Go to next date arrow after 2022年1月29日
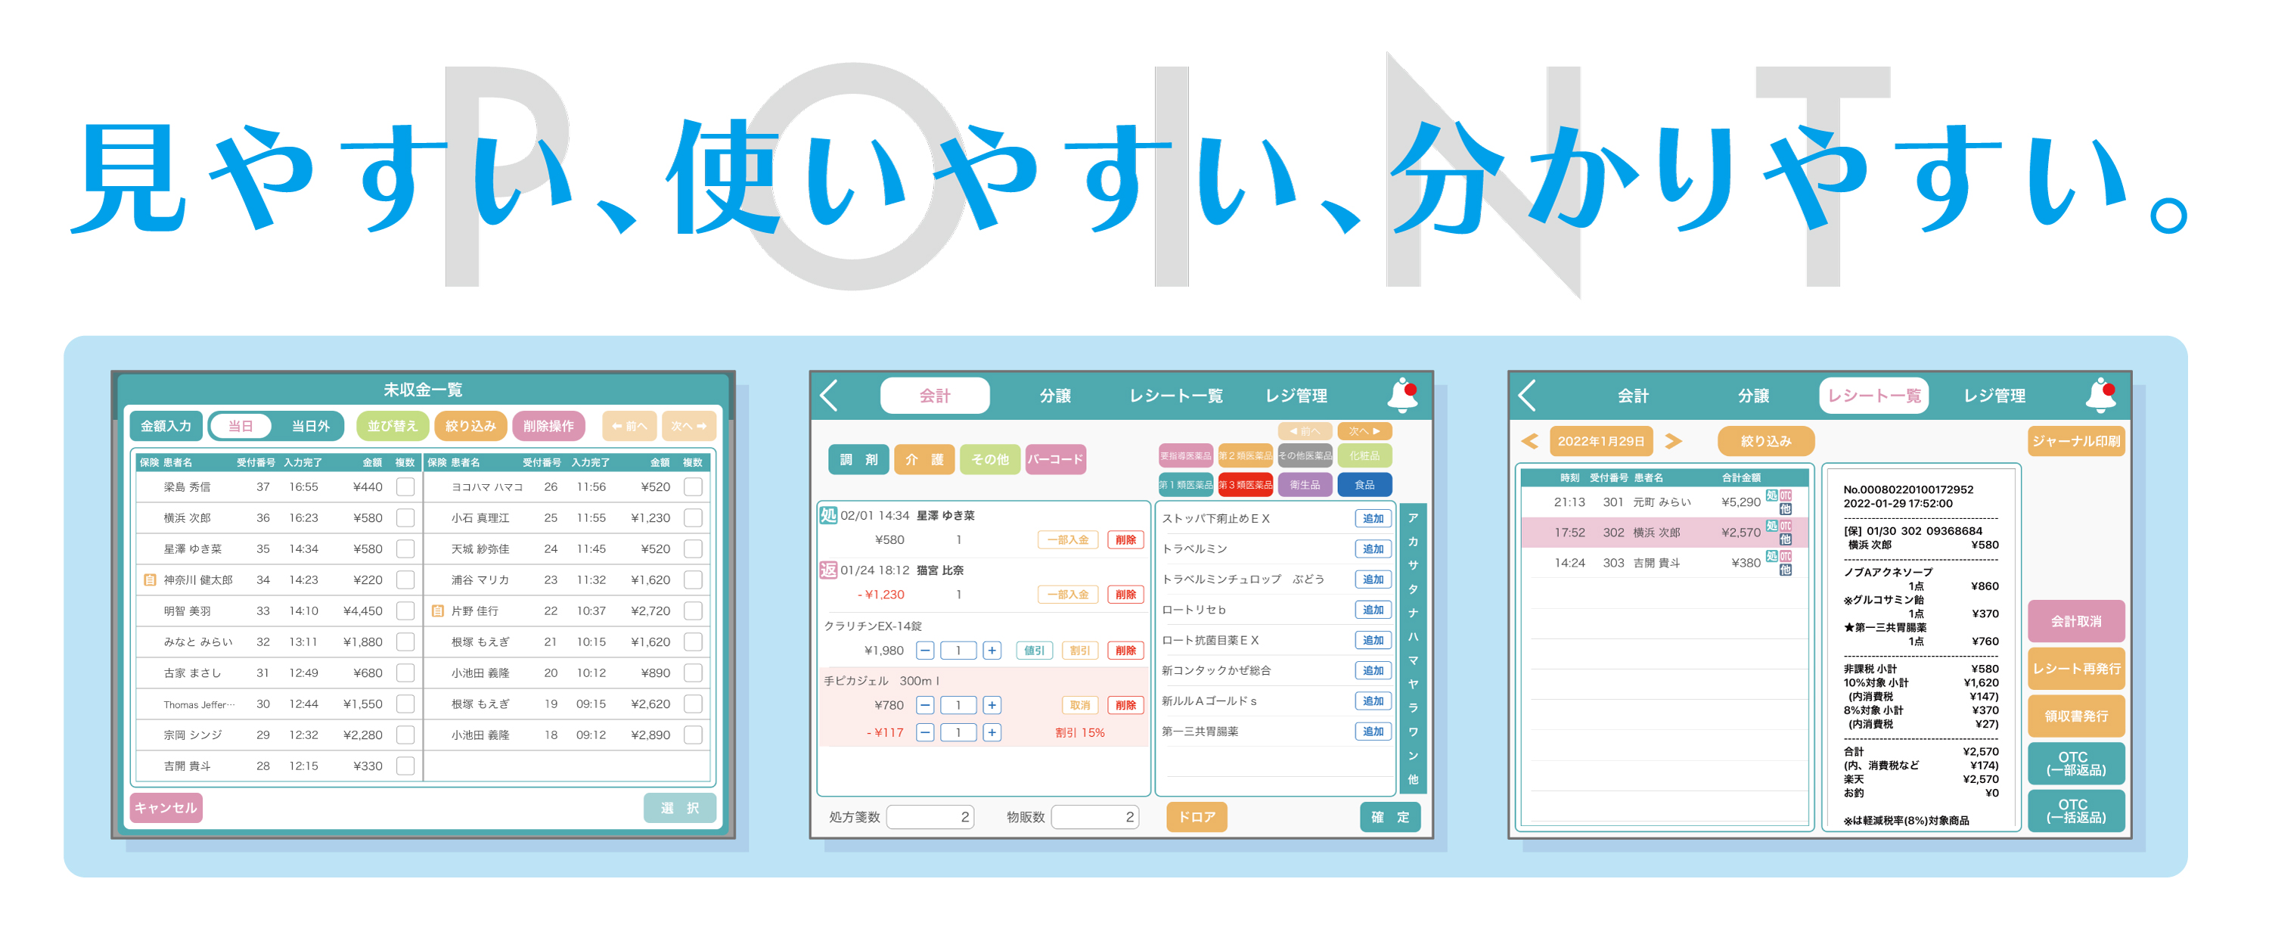This screenshot has width=2269, height=938. pos(1673,440)
